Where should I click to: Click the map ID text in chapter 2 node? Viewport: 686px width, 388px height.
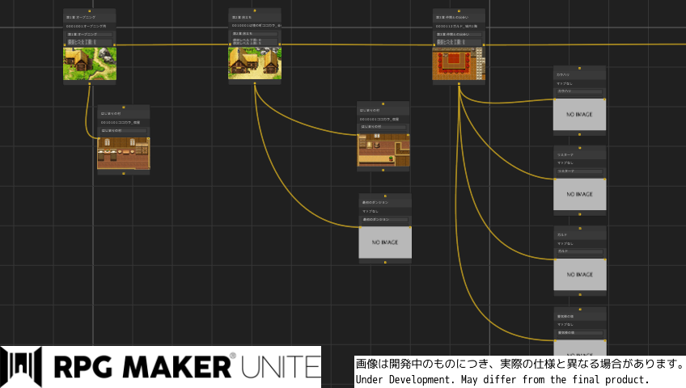point(256,26)
